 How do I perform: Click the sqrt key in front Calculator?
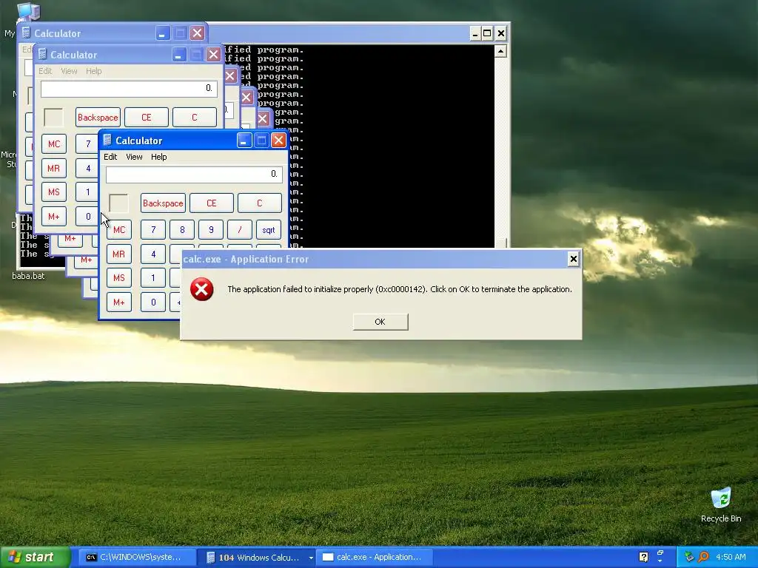click(x=269, y=230)
